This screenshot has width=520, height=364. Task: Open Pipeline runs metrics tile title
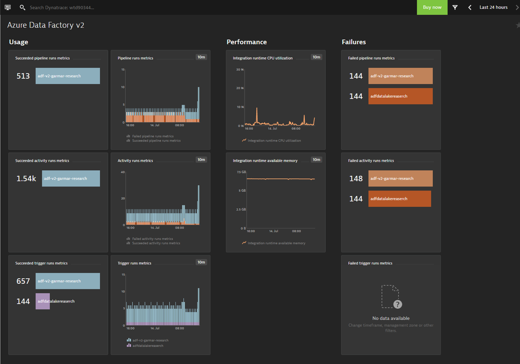tap(136, 58)
